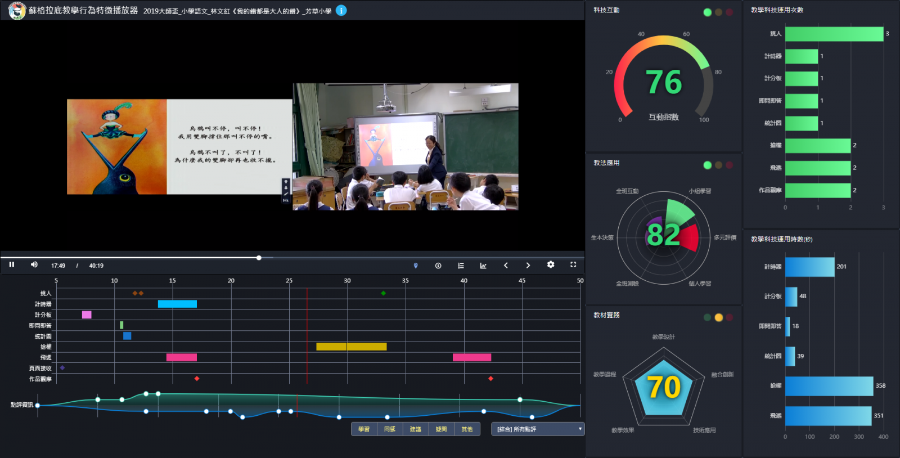Click the 其他 comment filter button
The image size is (900, 458).
click(x=467, y=429)
